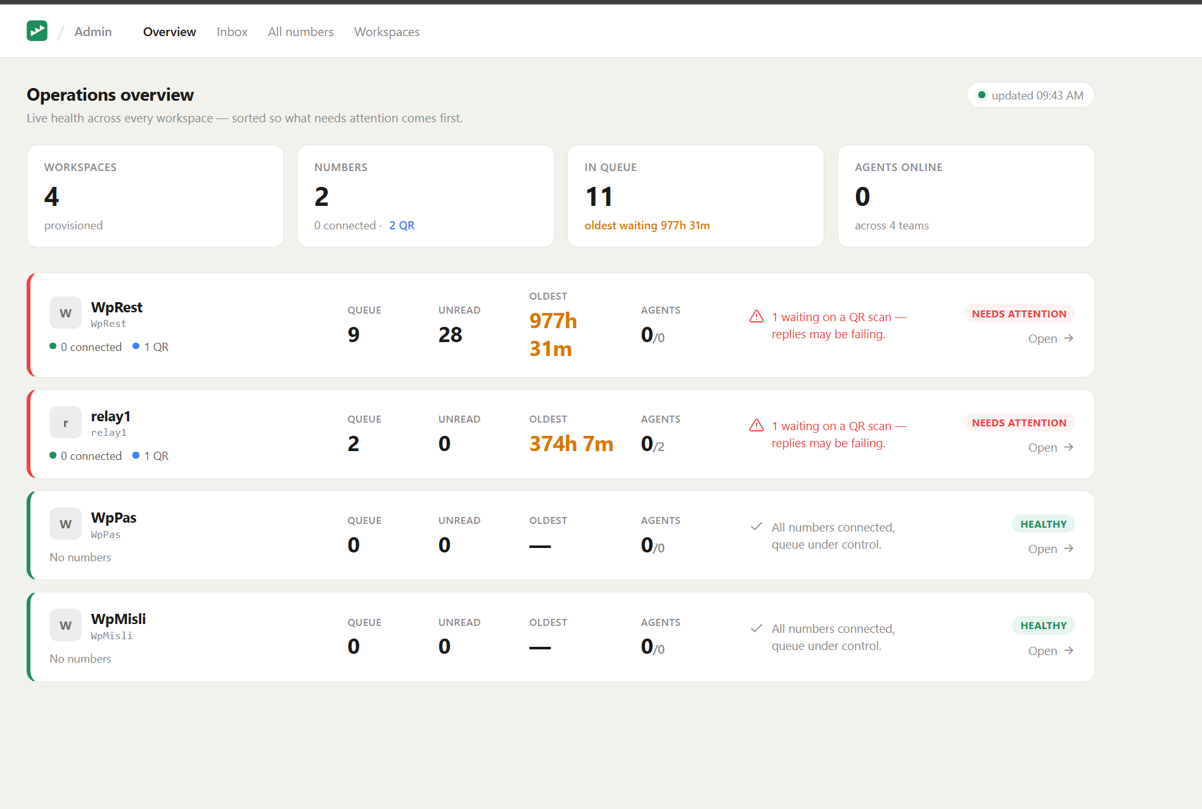Image resolution: width=1202 pixels, height=809 pixels.
Task: Switch to the Overview tab
Action: 169,32
